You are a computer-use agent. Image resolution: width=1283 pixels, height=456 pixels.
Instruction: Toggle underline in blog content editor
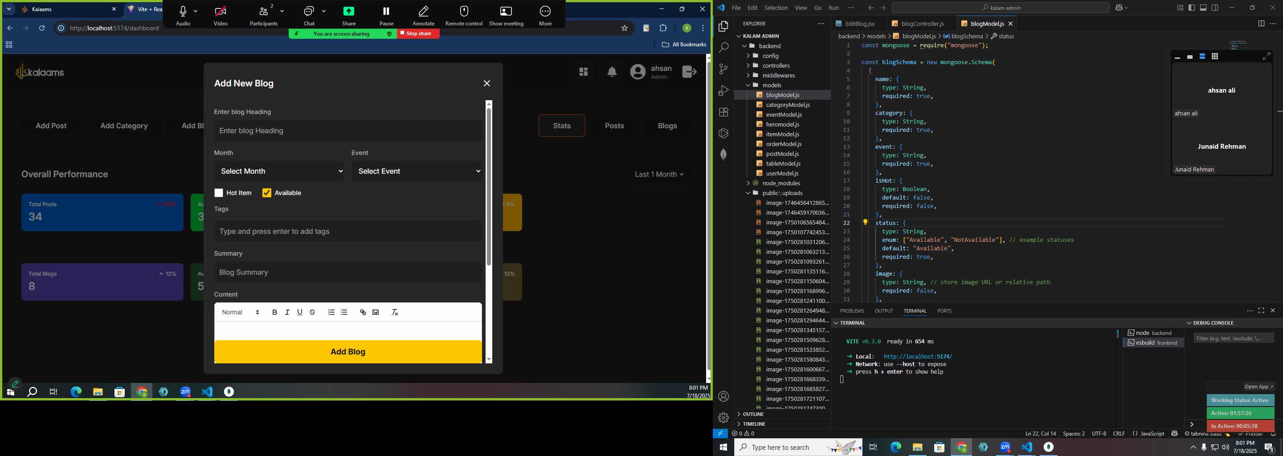[300, 312]
